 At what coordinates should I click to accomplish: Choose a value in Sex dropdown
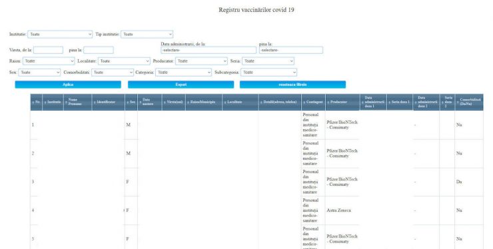(x=39, y=73)
